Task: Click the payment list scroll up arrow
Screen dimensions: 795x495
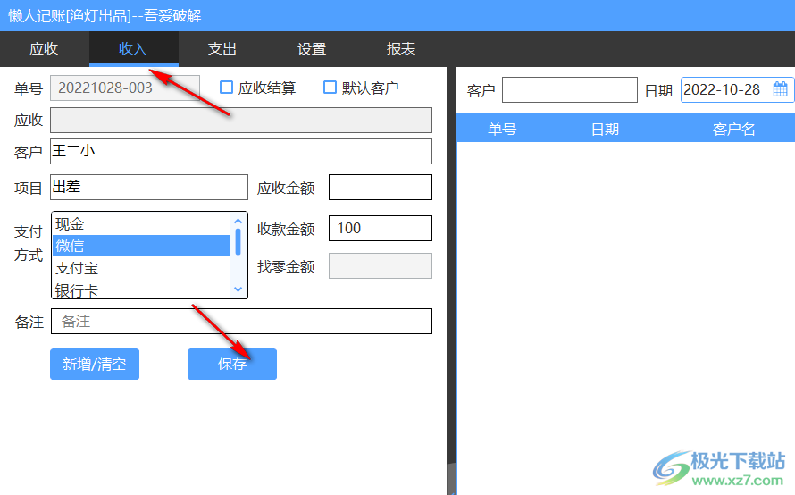Action: click(238, 221)
